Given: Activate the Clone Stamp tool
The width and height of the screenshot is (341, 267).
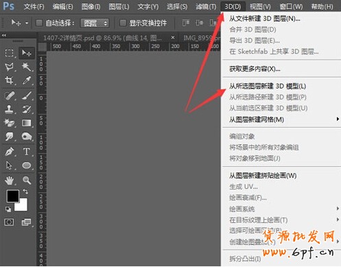Looking at the screenshot, I should tap(9, 109).
